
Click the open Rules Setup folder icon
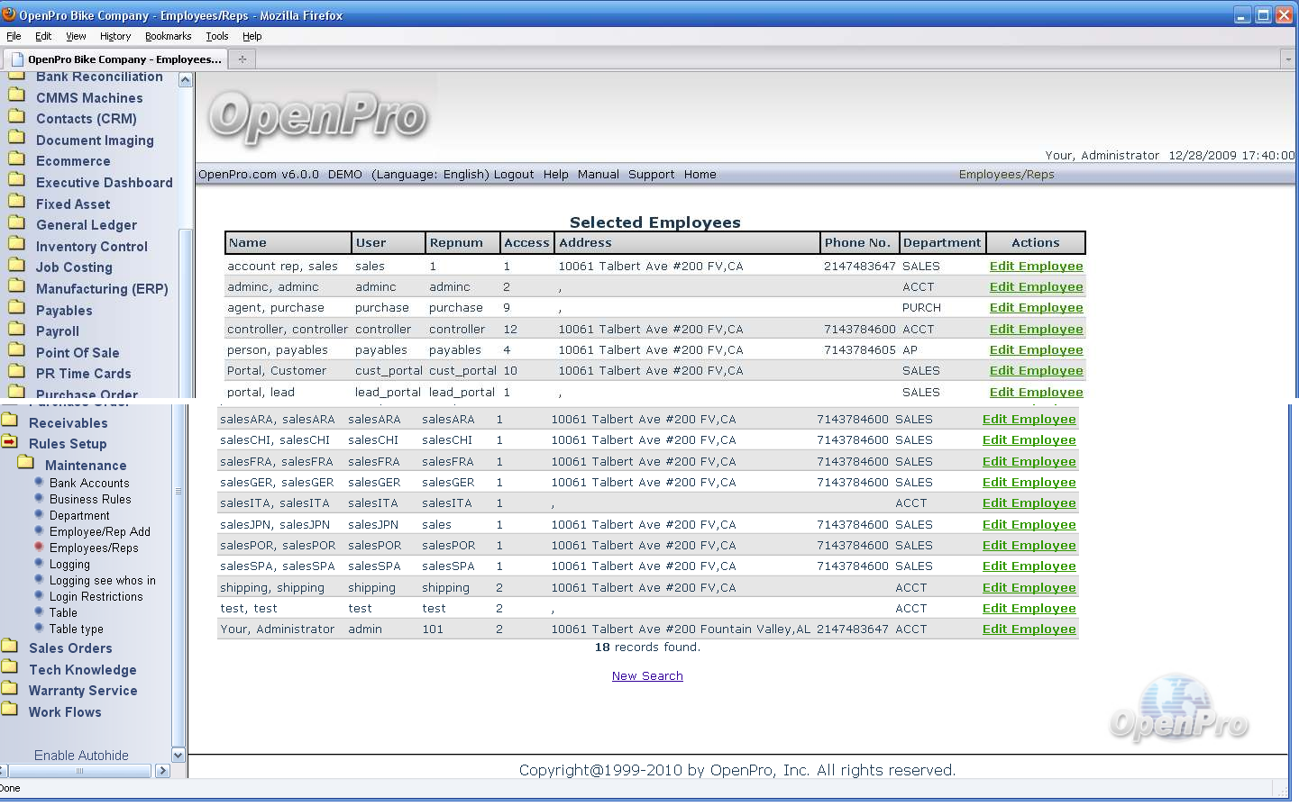(x=10, y=442)
